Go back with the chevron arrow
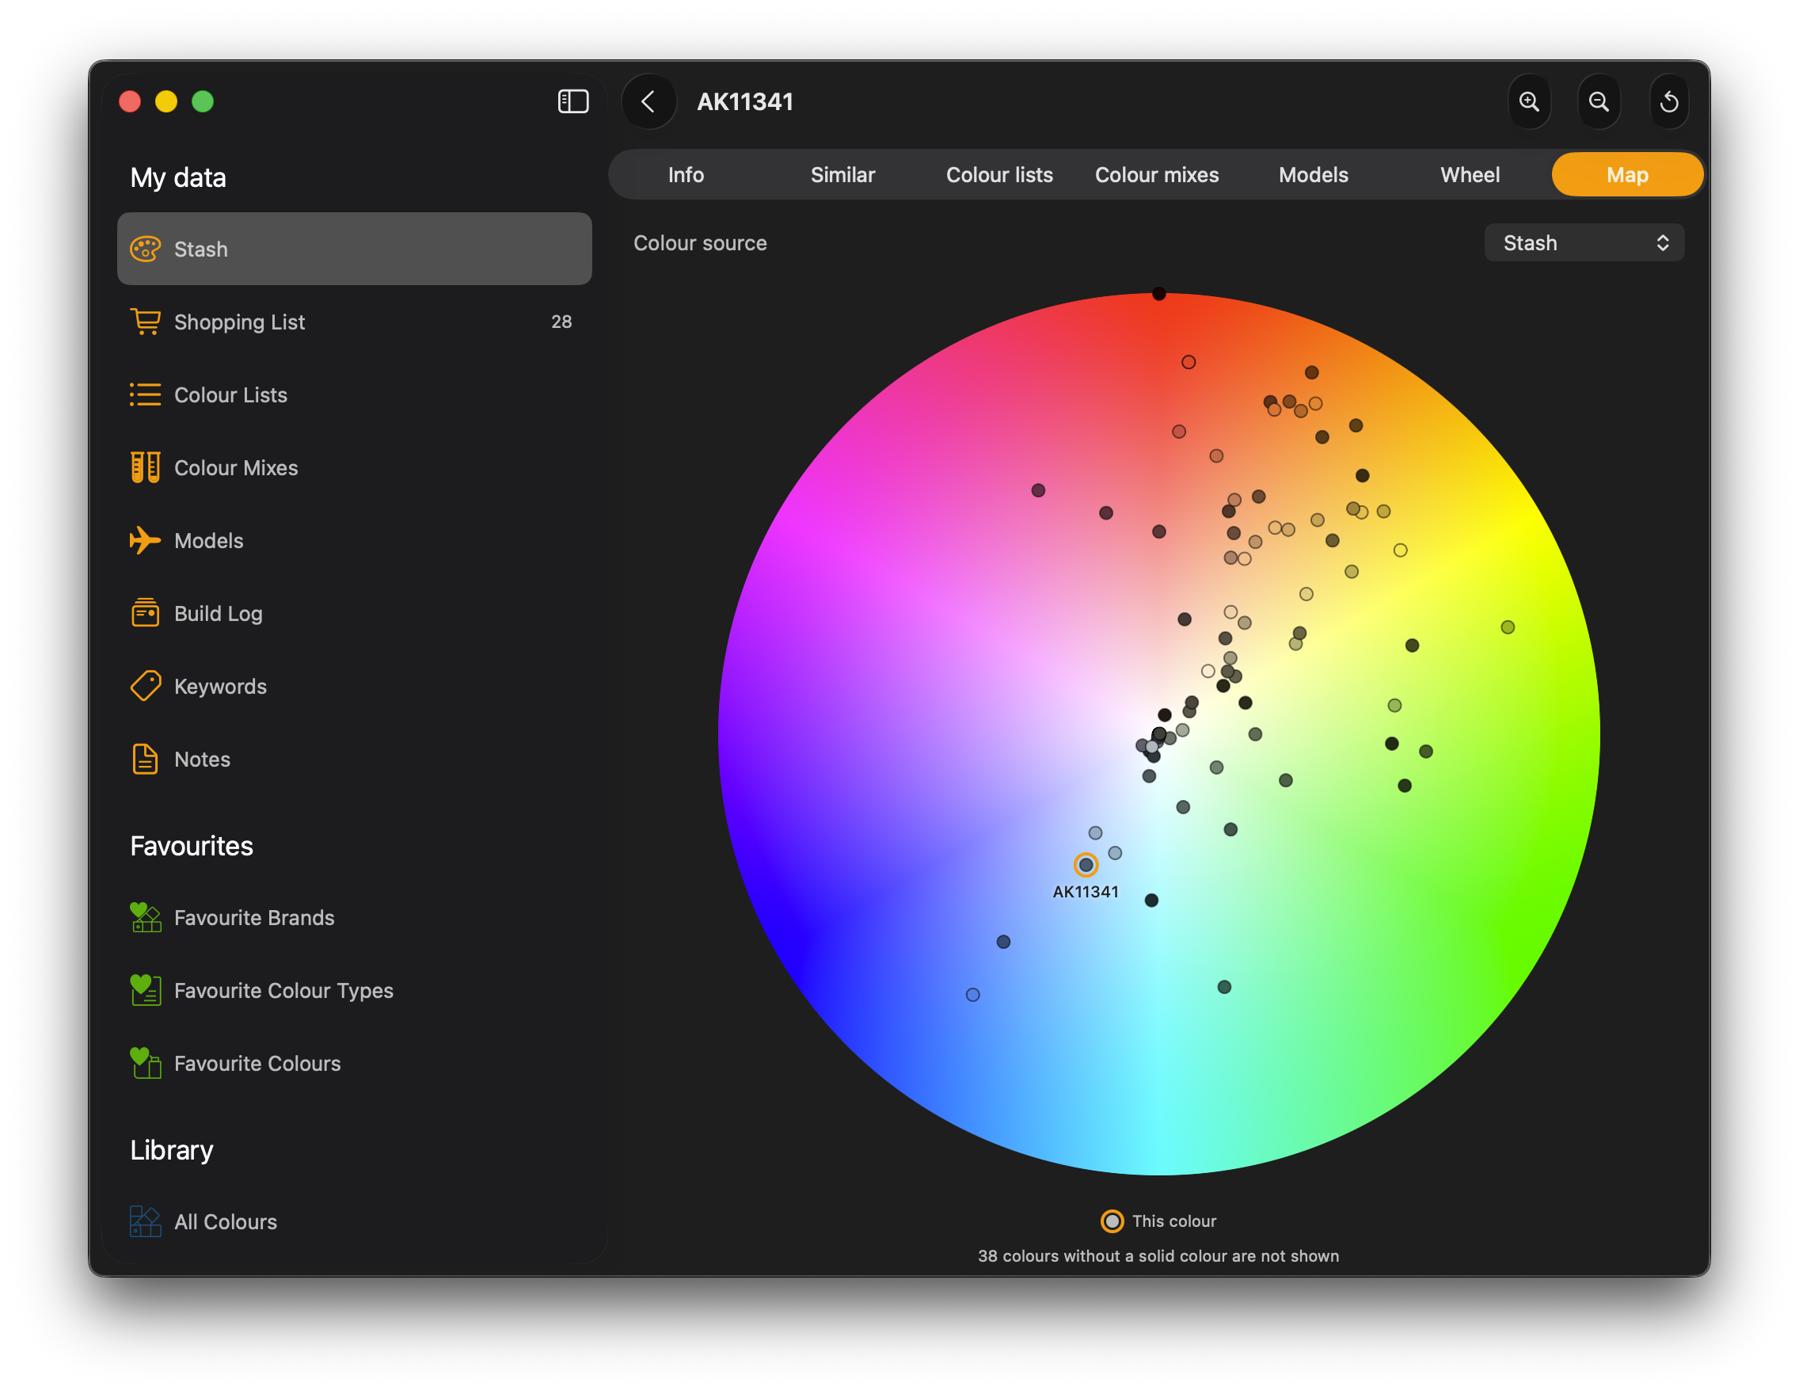1799x1394 pixels. (648, 101)
